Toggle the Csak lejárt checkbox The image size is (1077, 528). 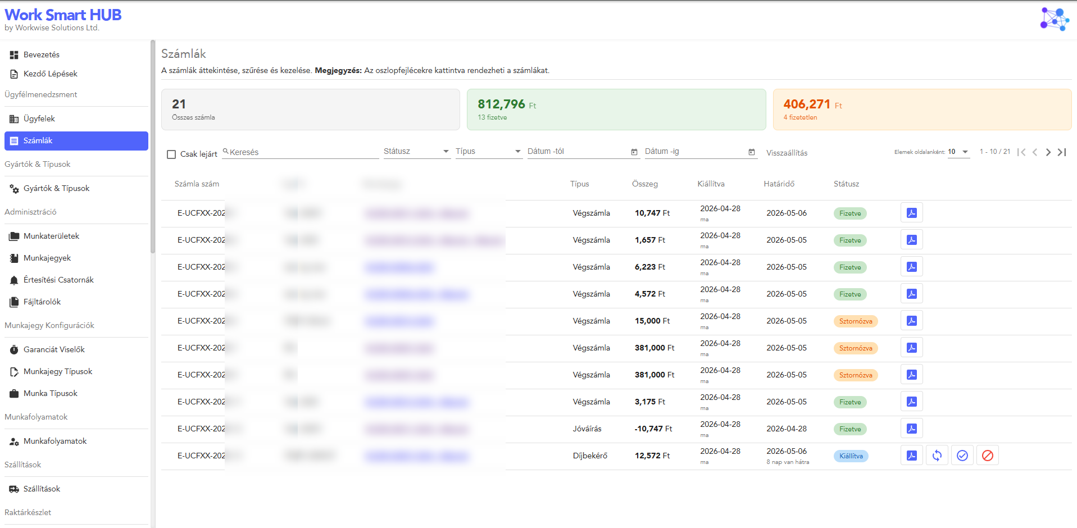point(171,154)
